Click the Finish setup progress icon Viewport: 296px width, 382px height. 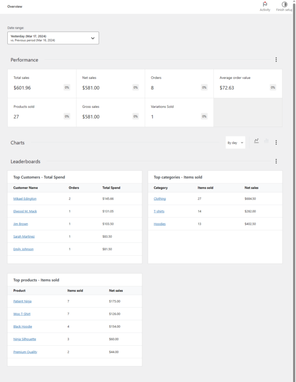coord(284,4)
